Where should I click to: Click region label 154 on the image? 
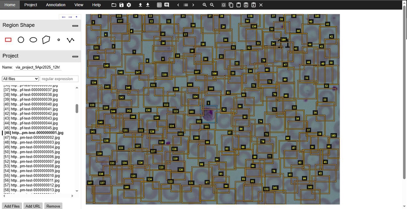point(94,82)
